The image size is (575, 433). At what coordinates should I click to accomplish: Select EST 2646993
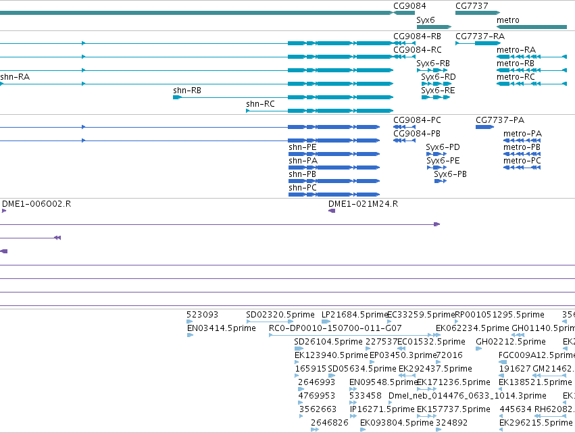(301, 389)
